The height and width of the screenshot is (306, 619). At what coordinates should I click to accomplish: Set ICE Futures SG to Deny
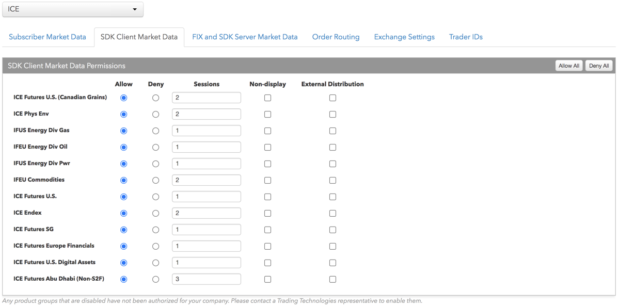tap(155, 230)
